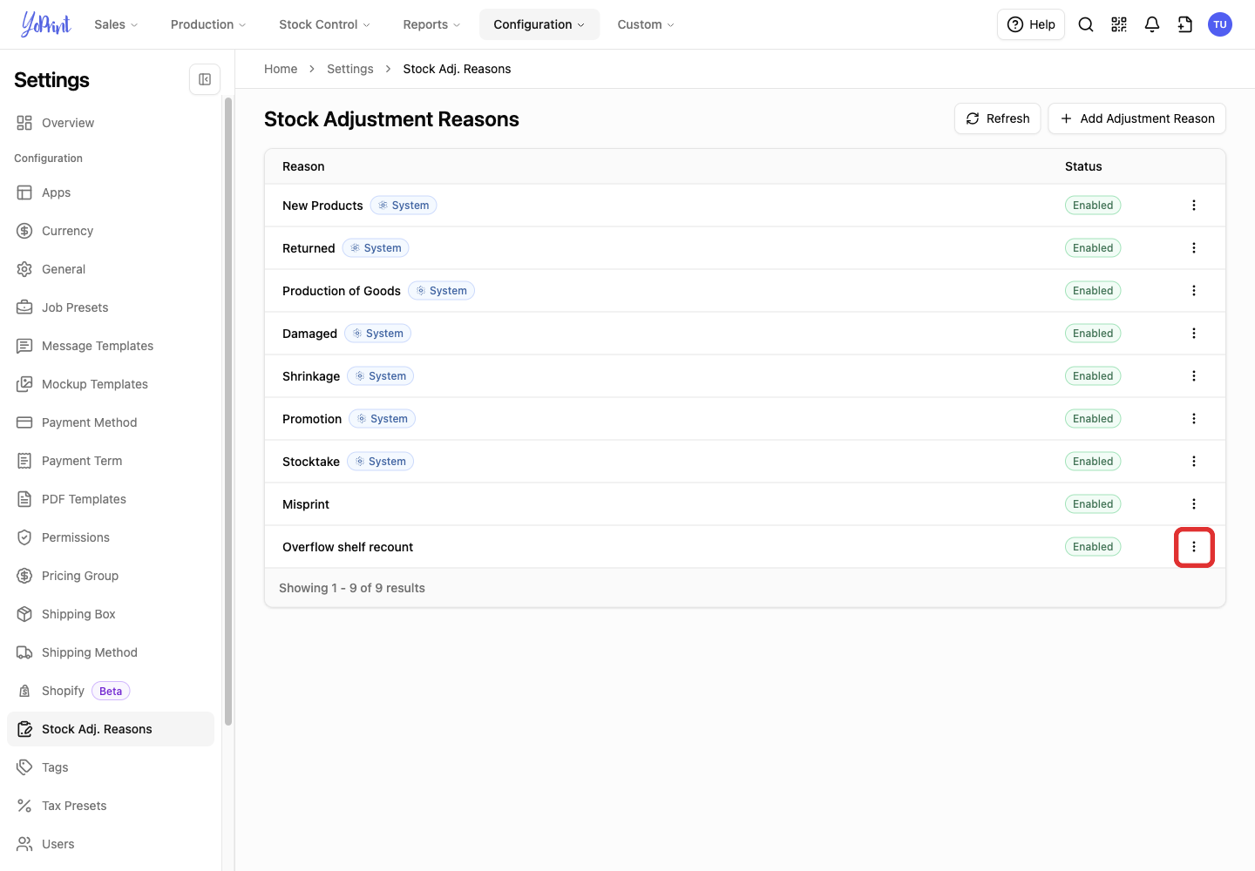Expand the Sales menu
Screen dimensions: 1255x871
(x=116, y=24)
